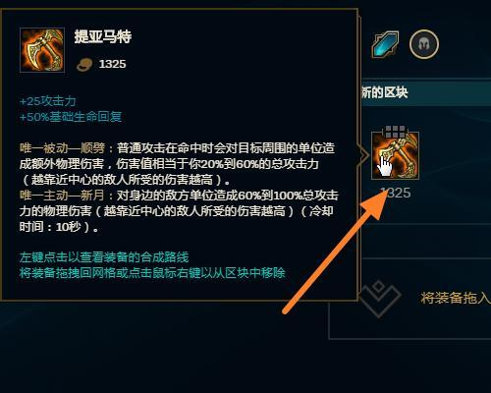Click the Tiamat axe icon in the tooltip header
The width and height of the screenshot is (491, 393).
(42, 50)
